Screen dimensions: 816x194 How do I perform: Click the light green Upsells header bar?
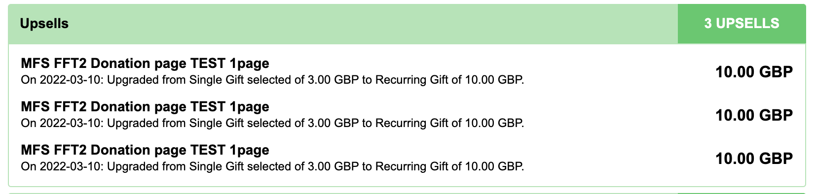click(343, 24)
